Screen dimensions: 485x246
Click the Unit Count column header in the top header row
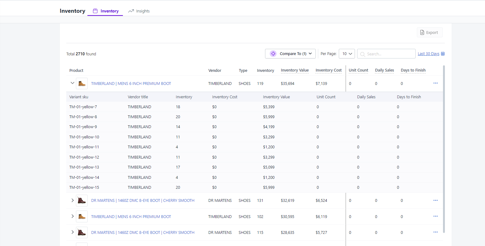point(358,70)
